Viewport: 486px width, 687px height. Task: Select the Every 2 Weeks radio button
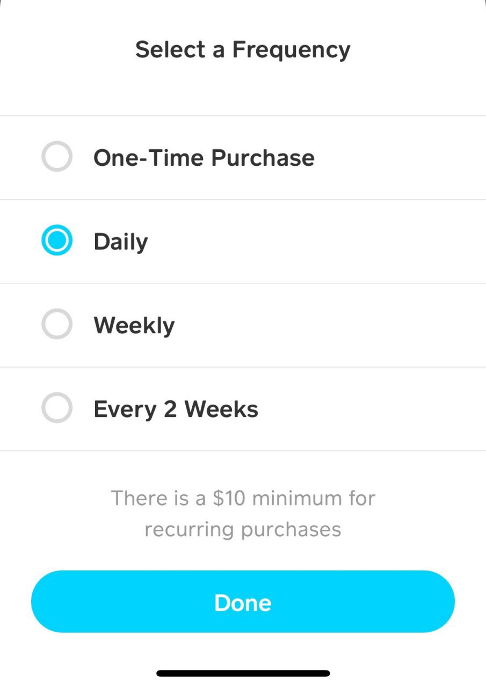pos(56,408)
